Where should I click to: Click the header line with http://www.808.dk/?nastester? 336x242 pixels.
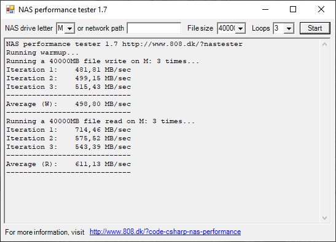pos(124,44)
